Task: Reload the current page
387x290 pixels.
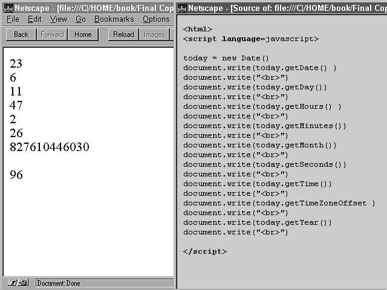Action: click(x=123, y=34)
